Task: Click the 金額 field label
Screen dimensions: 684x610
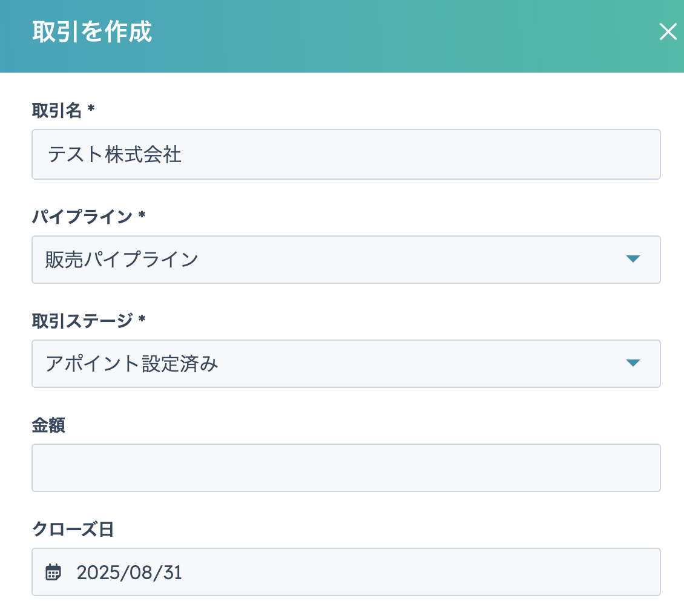Action: (x=48, y=425)
